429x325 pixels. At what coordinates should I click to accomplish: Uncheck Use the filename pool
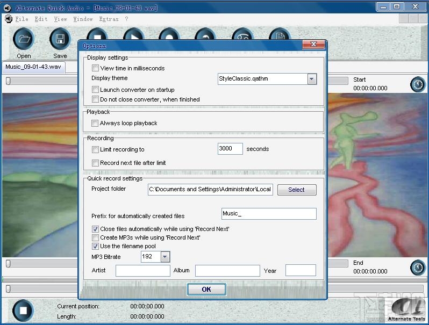pyautogui.click(x=95, y=246)
